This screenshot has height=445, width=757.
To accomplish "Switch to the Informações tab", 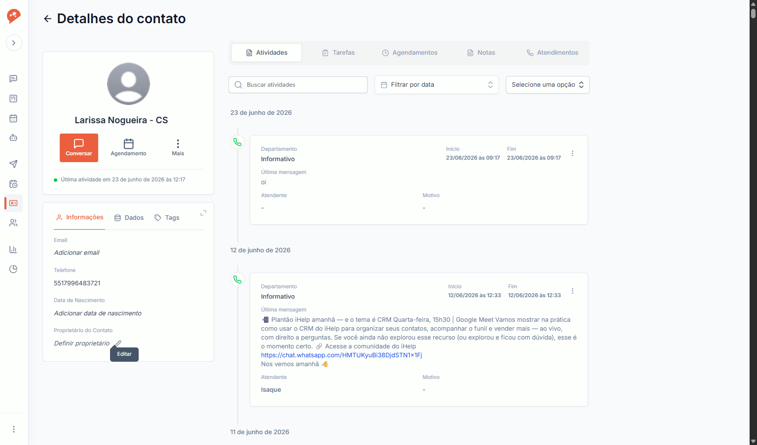I will tap(79, 217).
